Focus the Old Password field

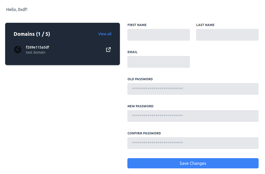click(x=193, y=89)
